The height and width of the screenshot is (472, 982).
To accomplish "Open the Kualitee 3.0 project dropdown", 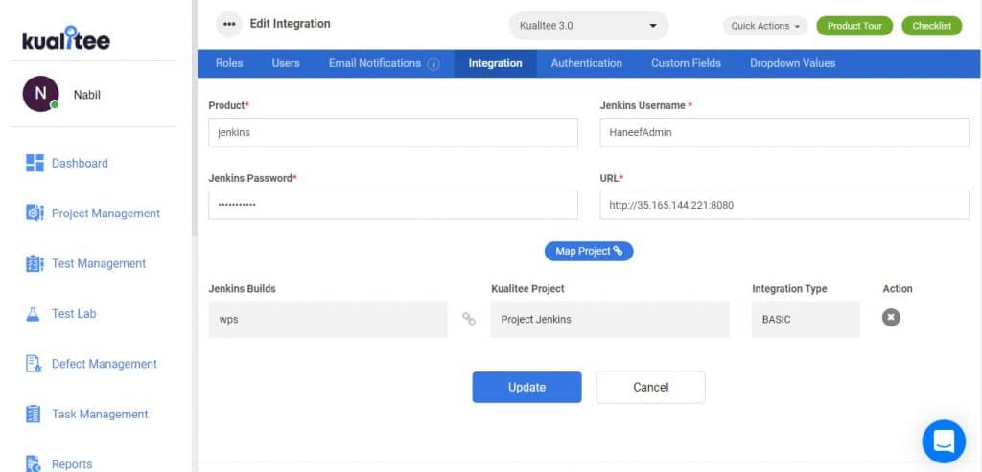I will pos(589,26).
